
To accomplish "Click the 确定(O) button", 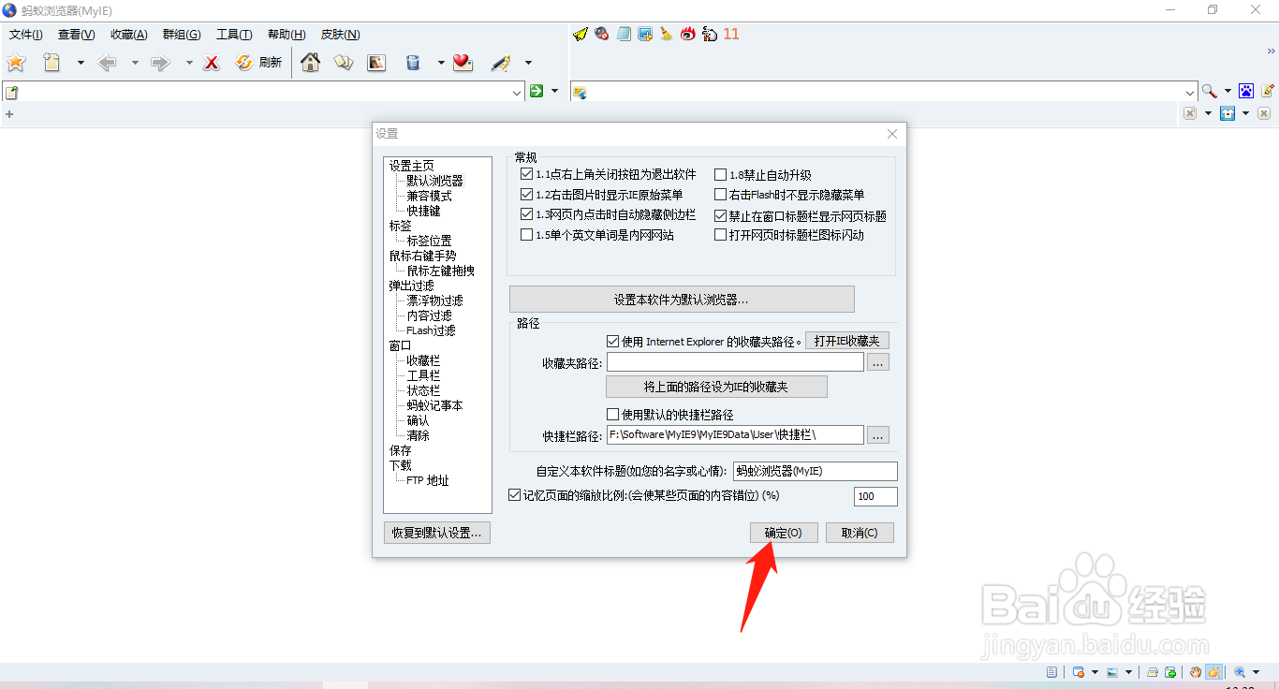I will (784, 533).
